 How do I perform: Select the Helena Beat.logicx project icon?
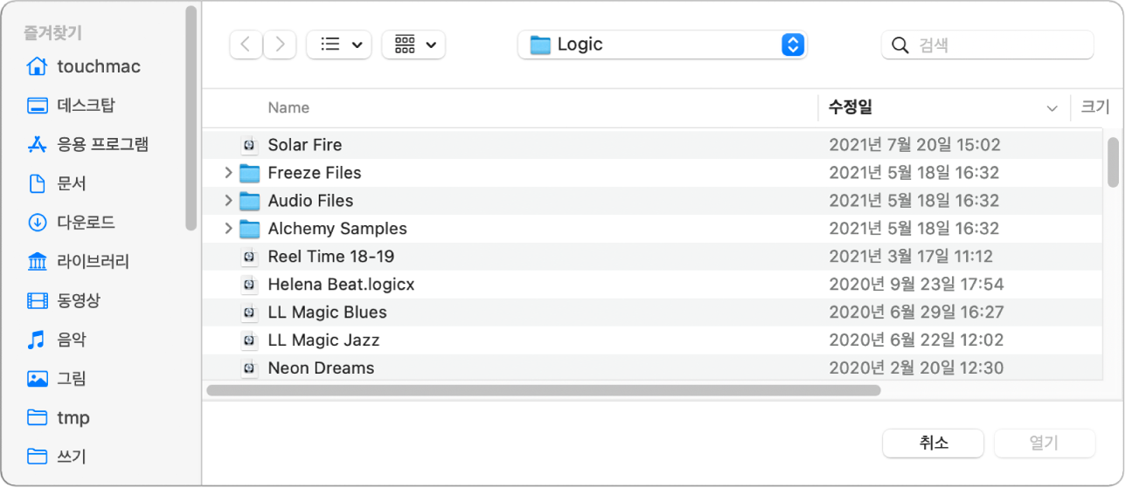(250, 285)
